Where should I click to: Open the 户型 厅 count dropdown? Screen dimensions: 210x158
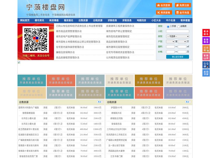[182, 42]
